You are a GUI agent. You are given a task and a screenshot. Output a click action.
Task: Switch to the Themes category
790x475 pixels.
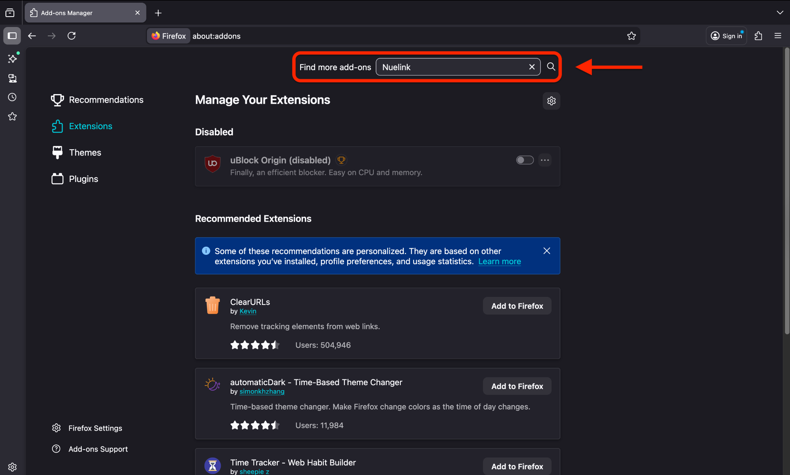pyautogui.click(x=85, y=153)
